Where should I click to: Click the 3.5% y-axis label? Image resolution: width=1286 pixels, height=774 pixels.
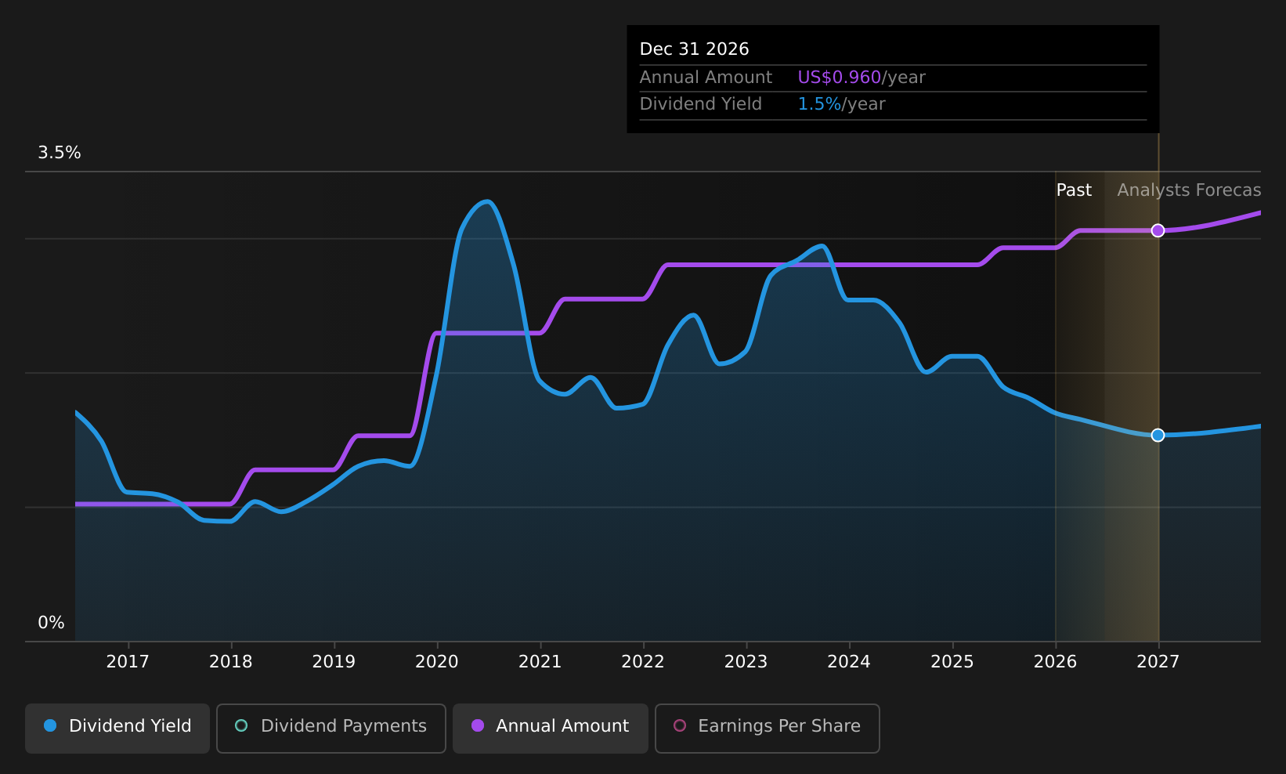pyautogui.click(x=60, y=153)
